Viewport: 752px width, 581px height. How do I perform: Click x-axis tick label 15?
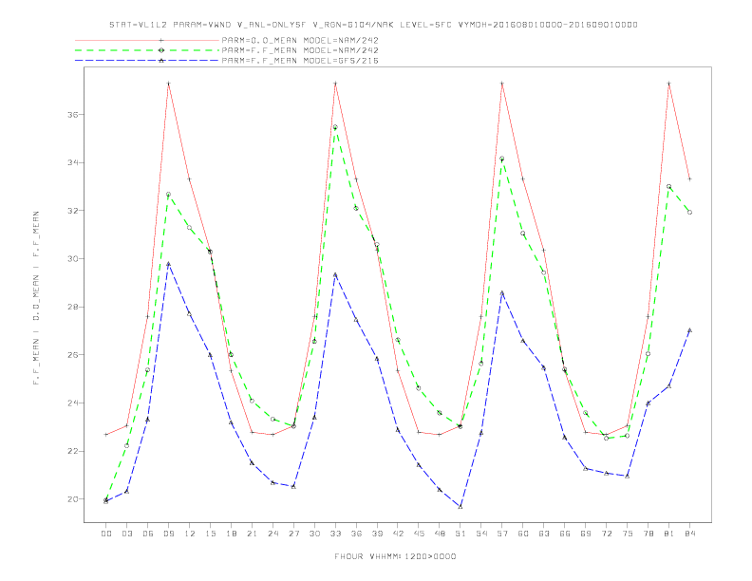tap(210, 534)
